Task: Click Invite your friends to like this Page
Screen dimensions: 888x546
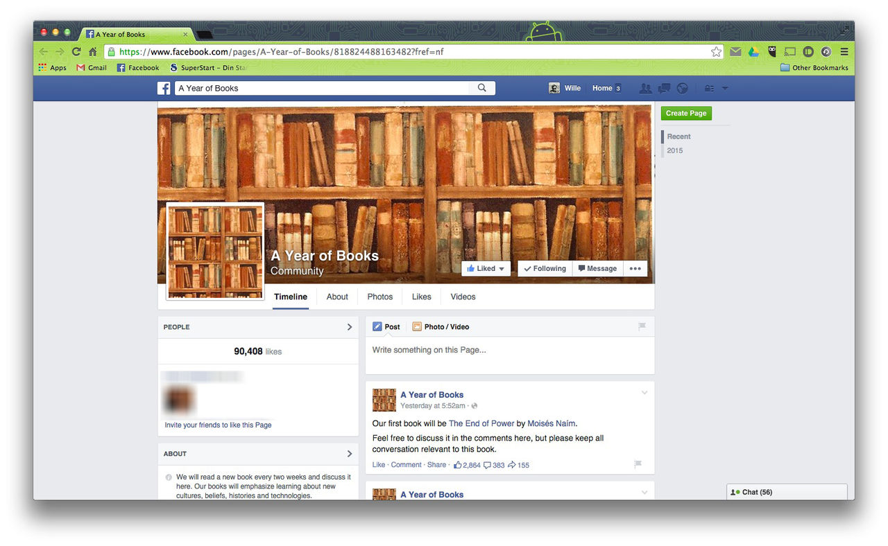Action: [x=218, y=425]
